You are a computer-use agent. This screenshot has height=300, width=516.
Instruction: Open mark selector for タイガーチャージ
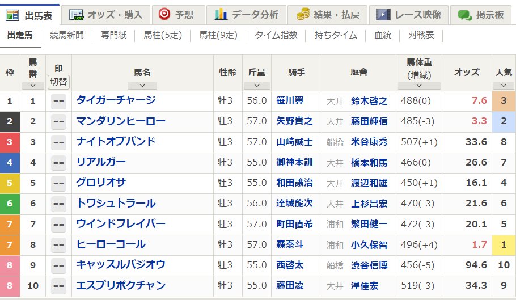[x=58, y=101]
